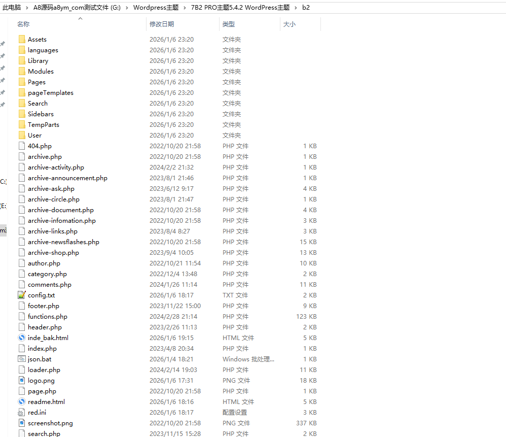Expand breadcrumb arrow after 7B2 PRO主题5.4.2
Screen dimensions: 506x437
[x=295, y=8]
